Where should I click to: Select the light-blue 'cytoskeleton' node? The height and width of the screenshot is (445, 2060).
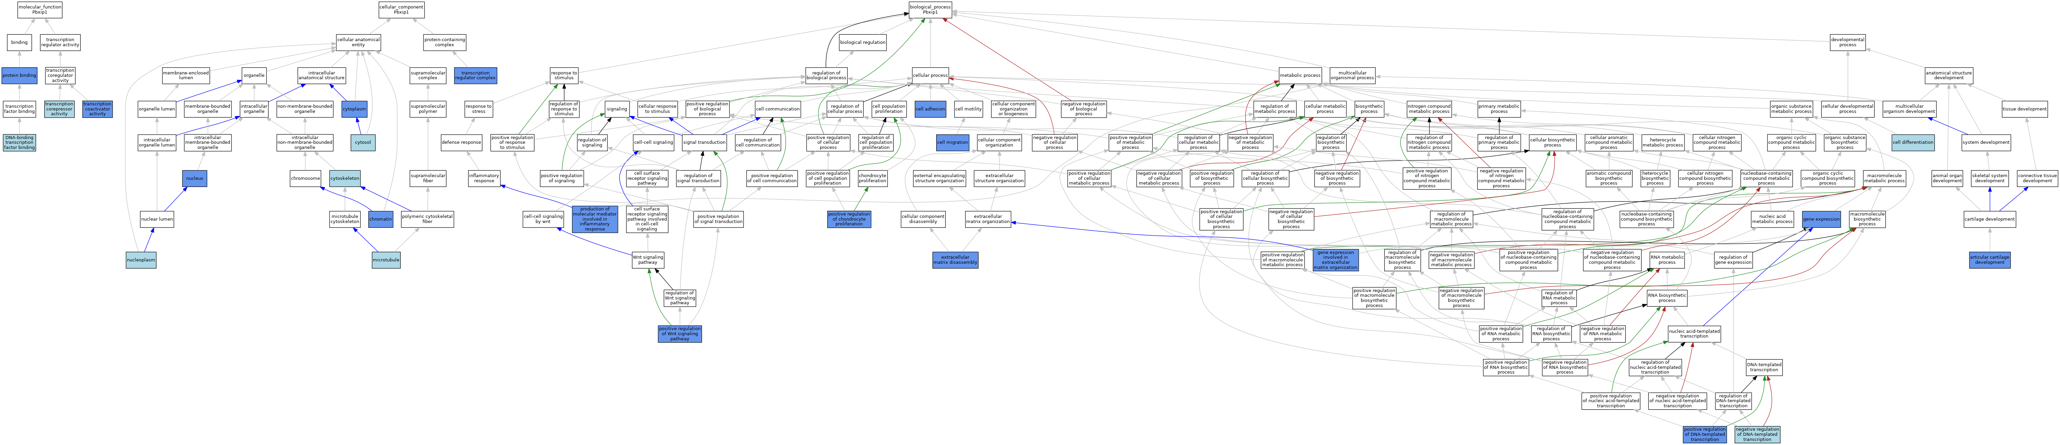point(345,179)
